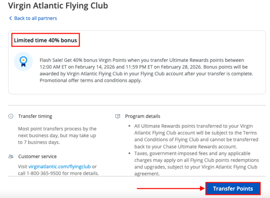Click the Limited time 40% bonus title

coord(45,40)
